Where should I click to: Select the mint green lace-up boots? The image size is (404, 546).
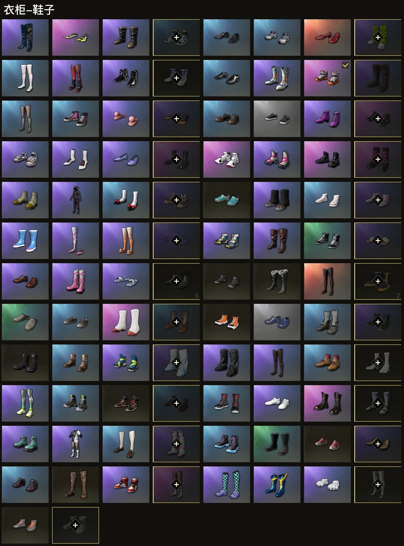(25, 444)
